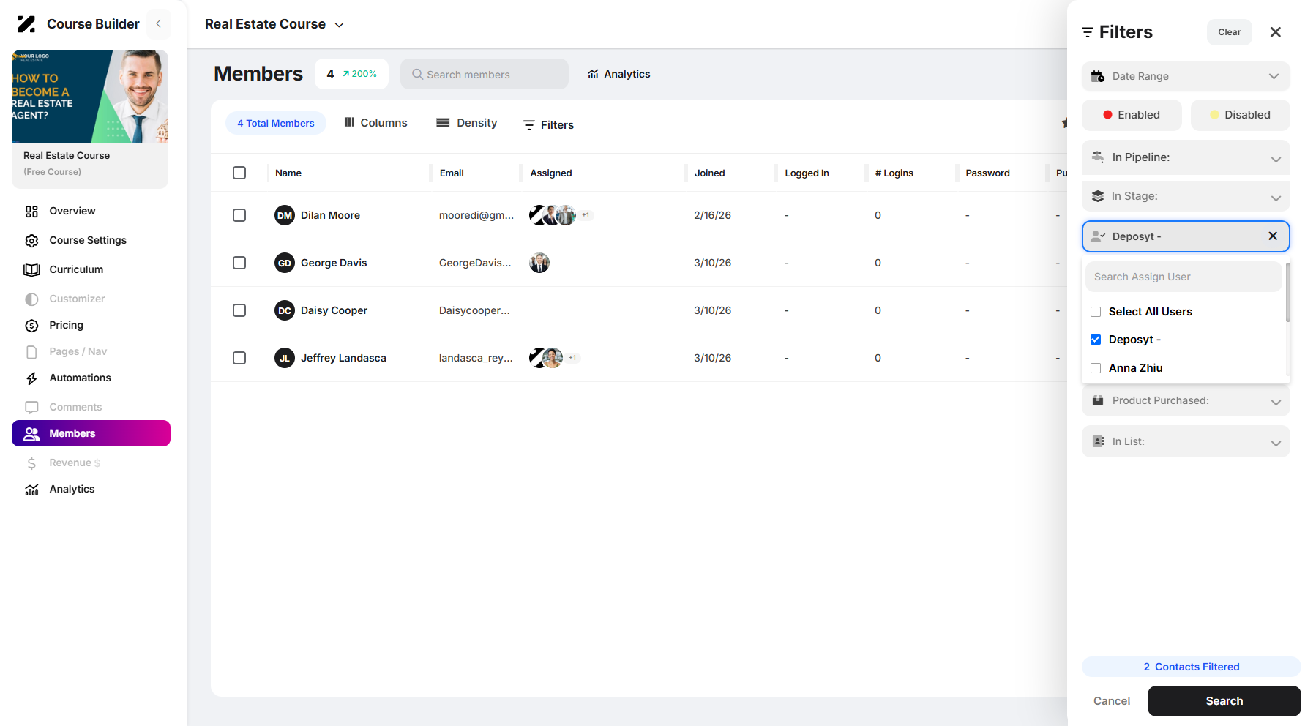This screenshot has height=726, width=1305.
Task: Click the black Search button
Action: pos(1224,701)
